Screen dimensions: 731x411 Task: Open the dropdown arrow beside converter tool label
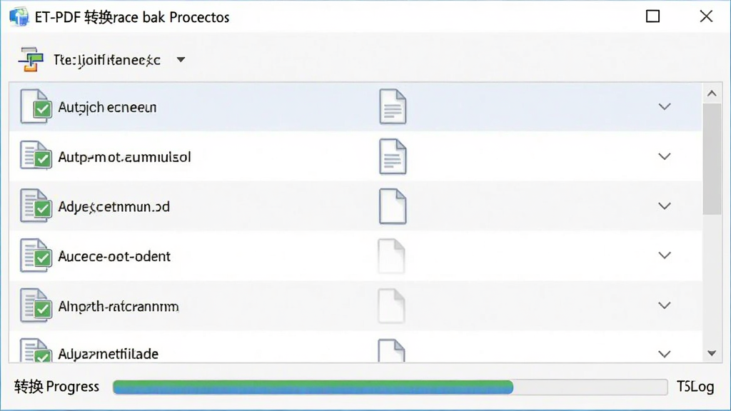(x=181, y=60)
